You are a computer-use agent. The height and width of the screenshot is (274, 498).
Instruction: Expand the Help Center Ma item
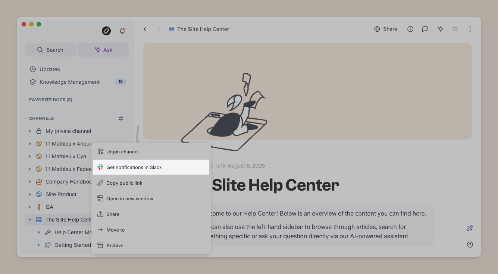pyautogui.click(x=39, y=232)
